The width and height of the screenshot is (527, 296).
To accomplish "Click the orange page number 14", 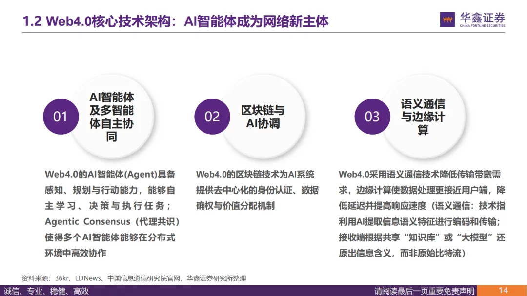I will click(x=502, y=291).
